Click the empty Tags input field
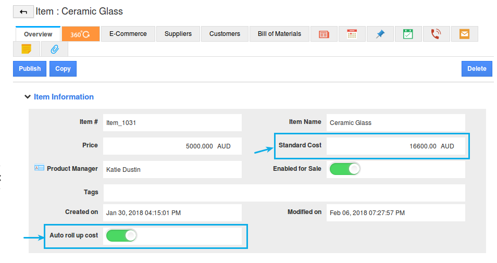Screen dimensions: 497x263 coord(283,193)
